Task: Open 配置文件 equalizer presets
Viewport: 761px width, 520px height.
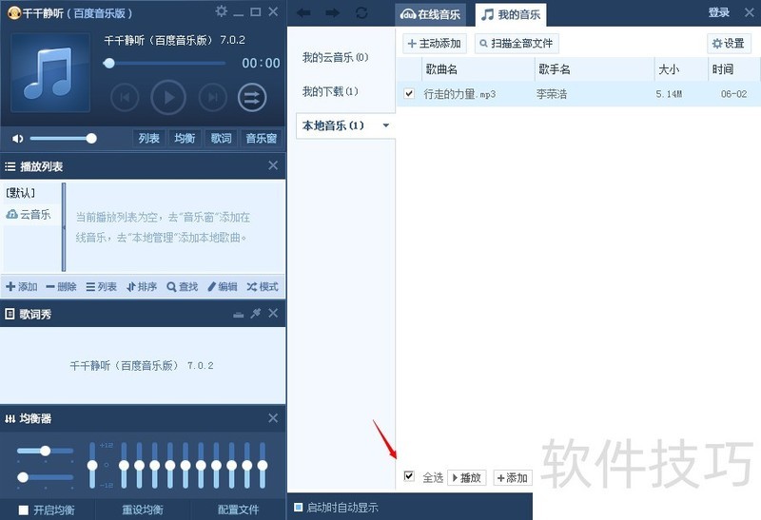Action: click(239, 510)
